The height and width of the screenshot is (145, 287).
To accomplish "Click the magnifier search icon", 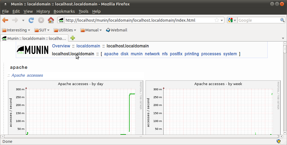I will click(x=282, y=20).
